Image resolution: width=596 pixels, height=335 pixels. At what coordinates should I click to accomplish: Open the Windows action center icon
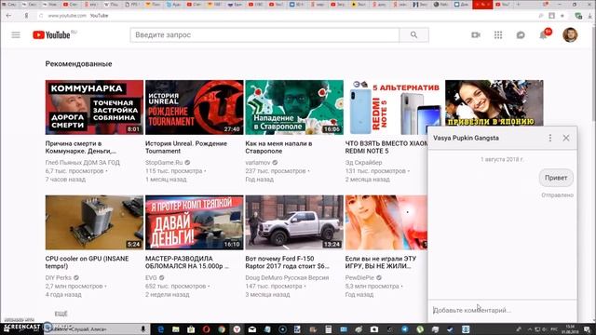pos(588,329)
